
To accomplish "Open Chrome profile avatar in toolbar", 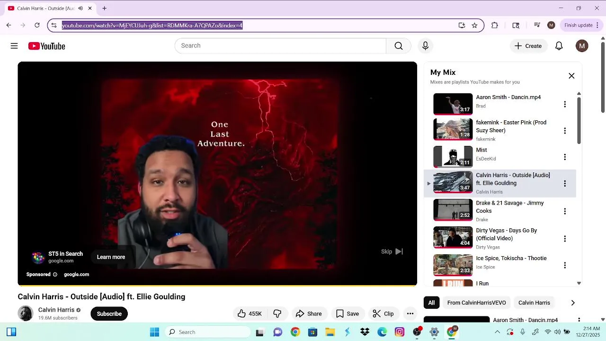I will 551,26.
